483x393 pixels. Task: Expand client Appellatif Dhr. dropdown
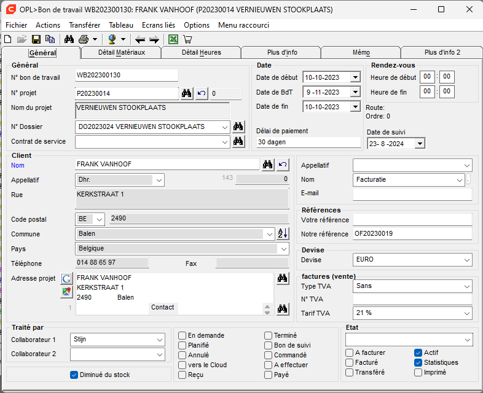tap(159, 181)
